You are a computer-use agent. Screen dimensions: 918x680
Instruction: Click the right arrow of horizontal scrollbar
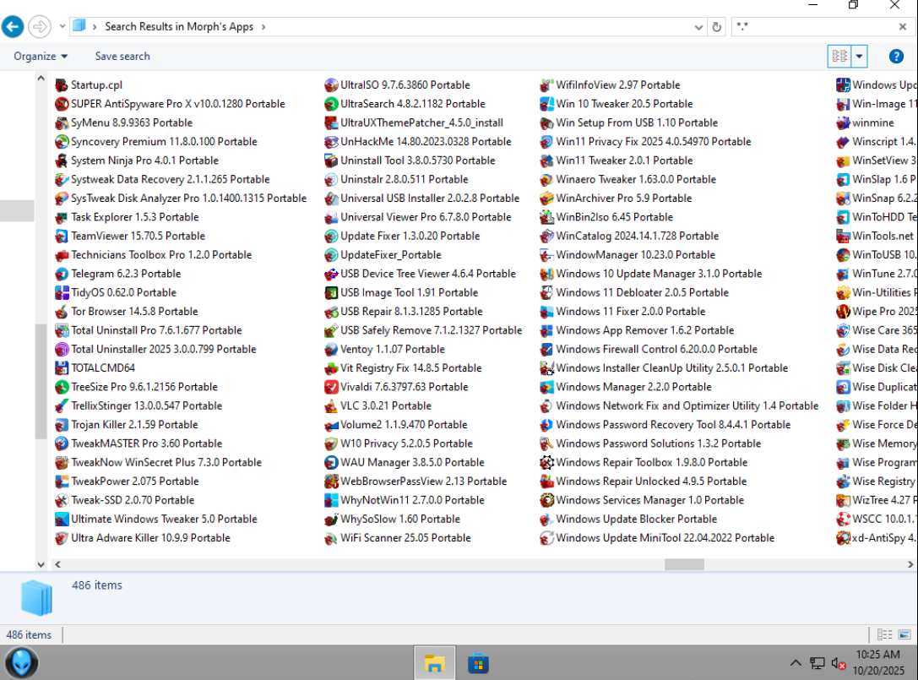coord(910,564)
